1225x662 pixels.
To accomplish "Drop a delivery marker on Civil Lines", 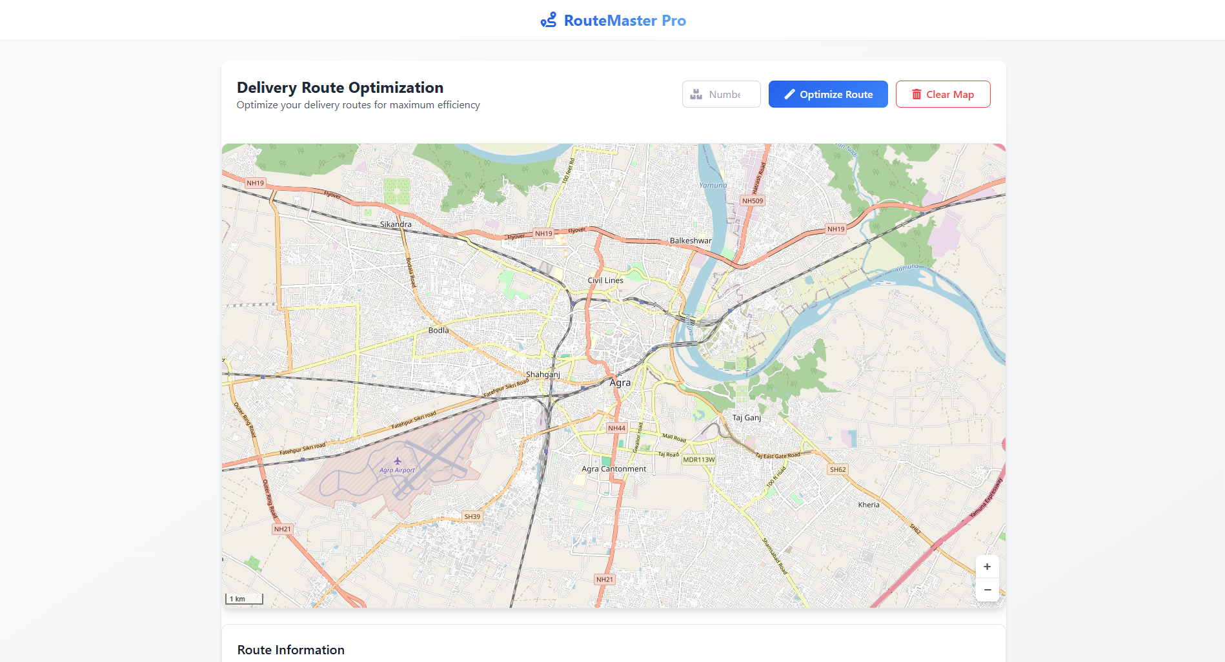I will (604, 280).
